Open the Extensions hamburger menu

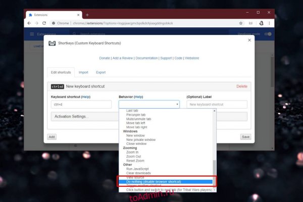coord(32,34)
